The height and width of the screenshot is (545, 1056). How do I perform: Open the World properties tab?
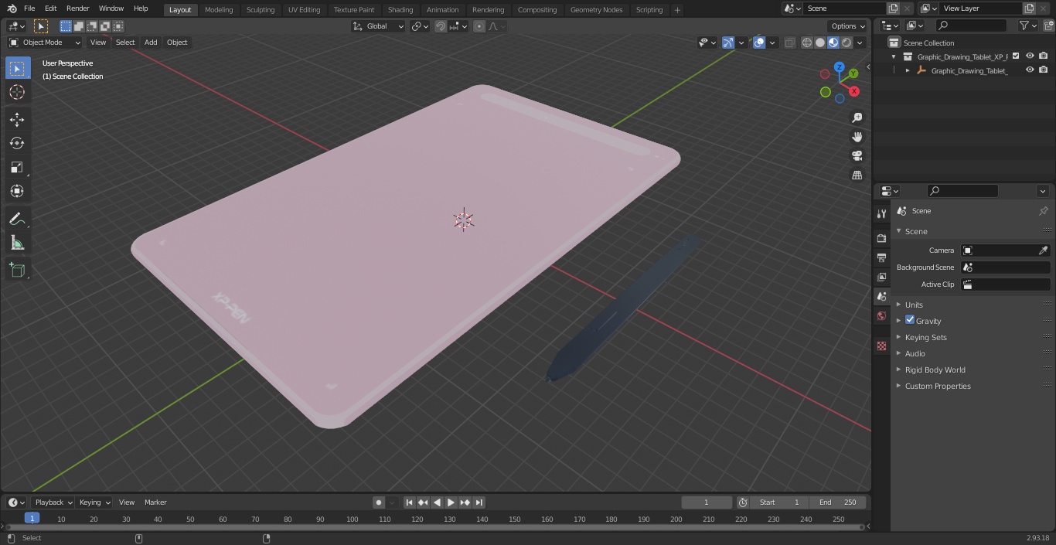881,315
